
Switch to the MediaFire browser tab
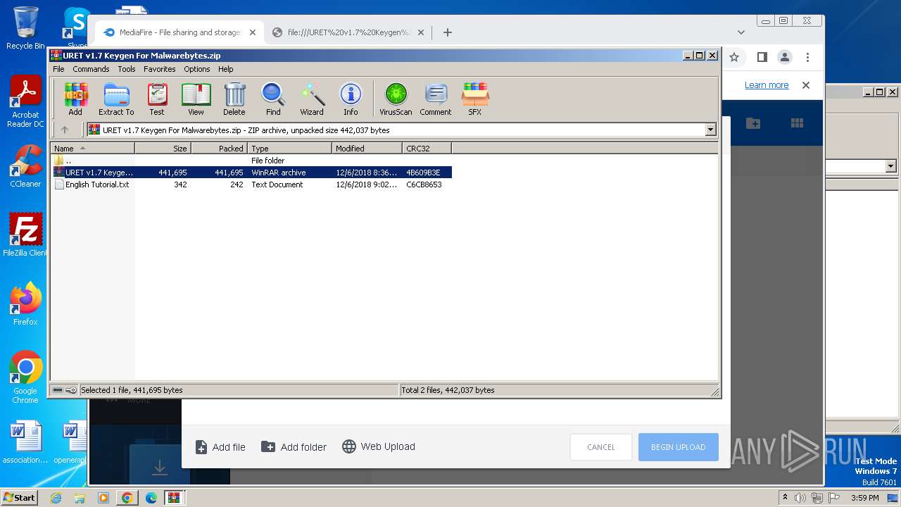tap(179, 32)
